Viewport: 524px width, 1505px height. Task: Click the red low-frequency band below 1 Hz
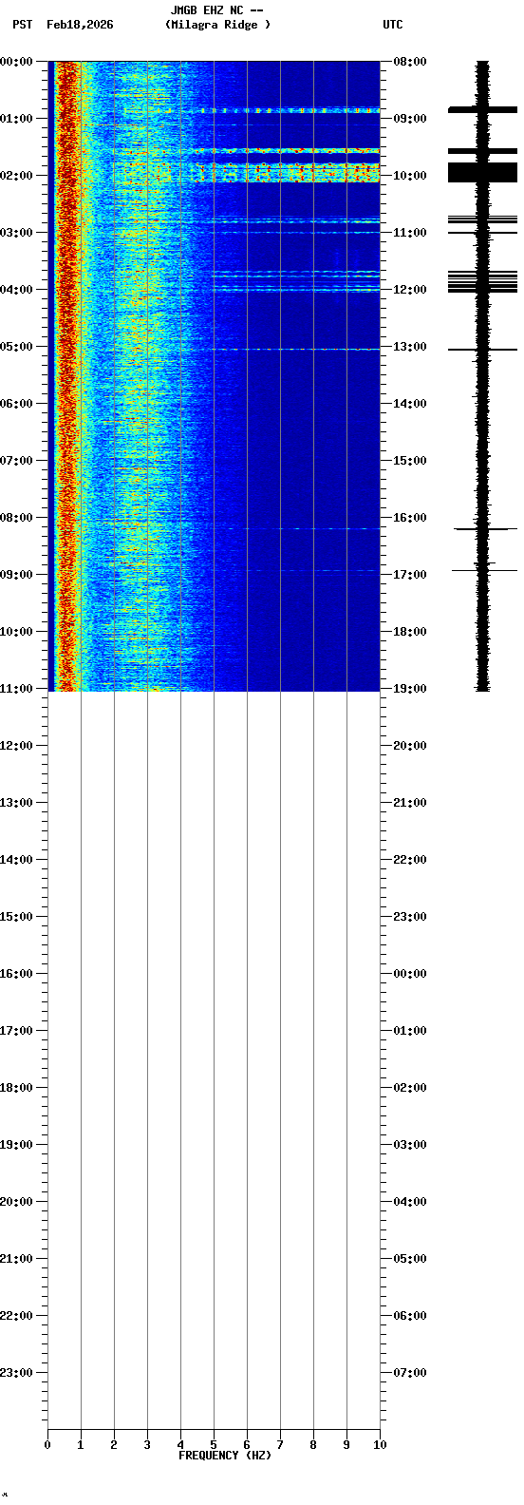[65, 375]
